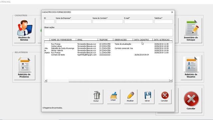The height and width of the screenshot is (120, 213).
Task: Click the Observações text area
Action: coord(108,32)
